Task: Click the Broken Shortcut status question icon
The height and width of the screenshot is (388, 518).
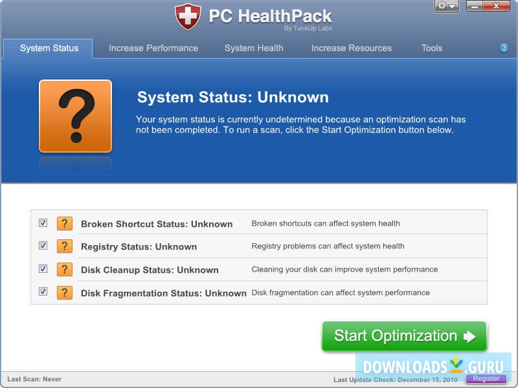Action: [x=64, y=223]
